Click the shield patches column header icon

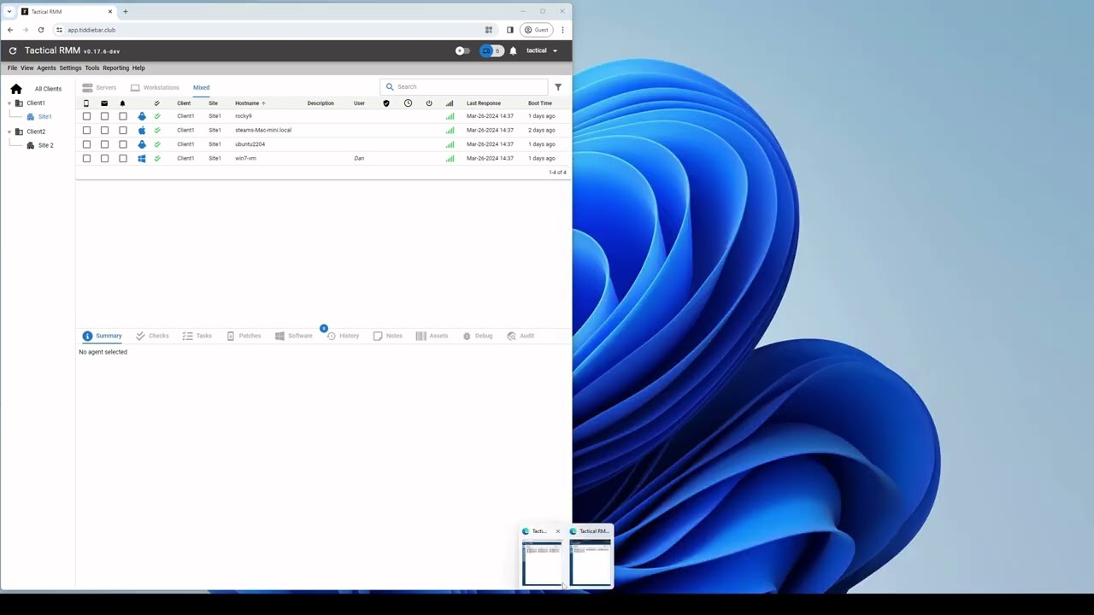click(386, 103)
